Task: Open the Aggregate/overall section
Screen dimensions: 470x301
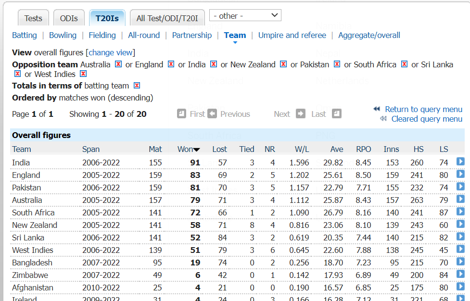Action: [x=369, y=35]
